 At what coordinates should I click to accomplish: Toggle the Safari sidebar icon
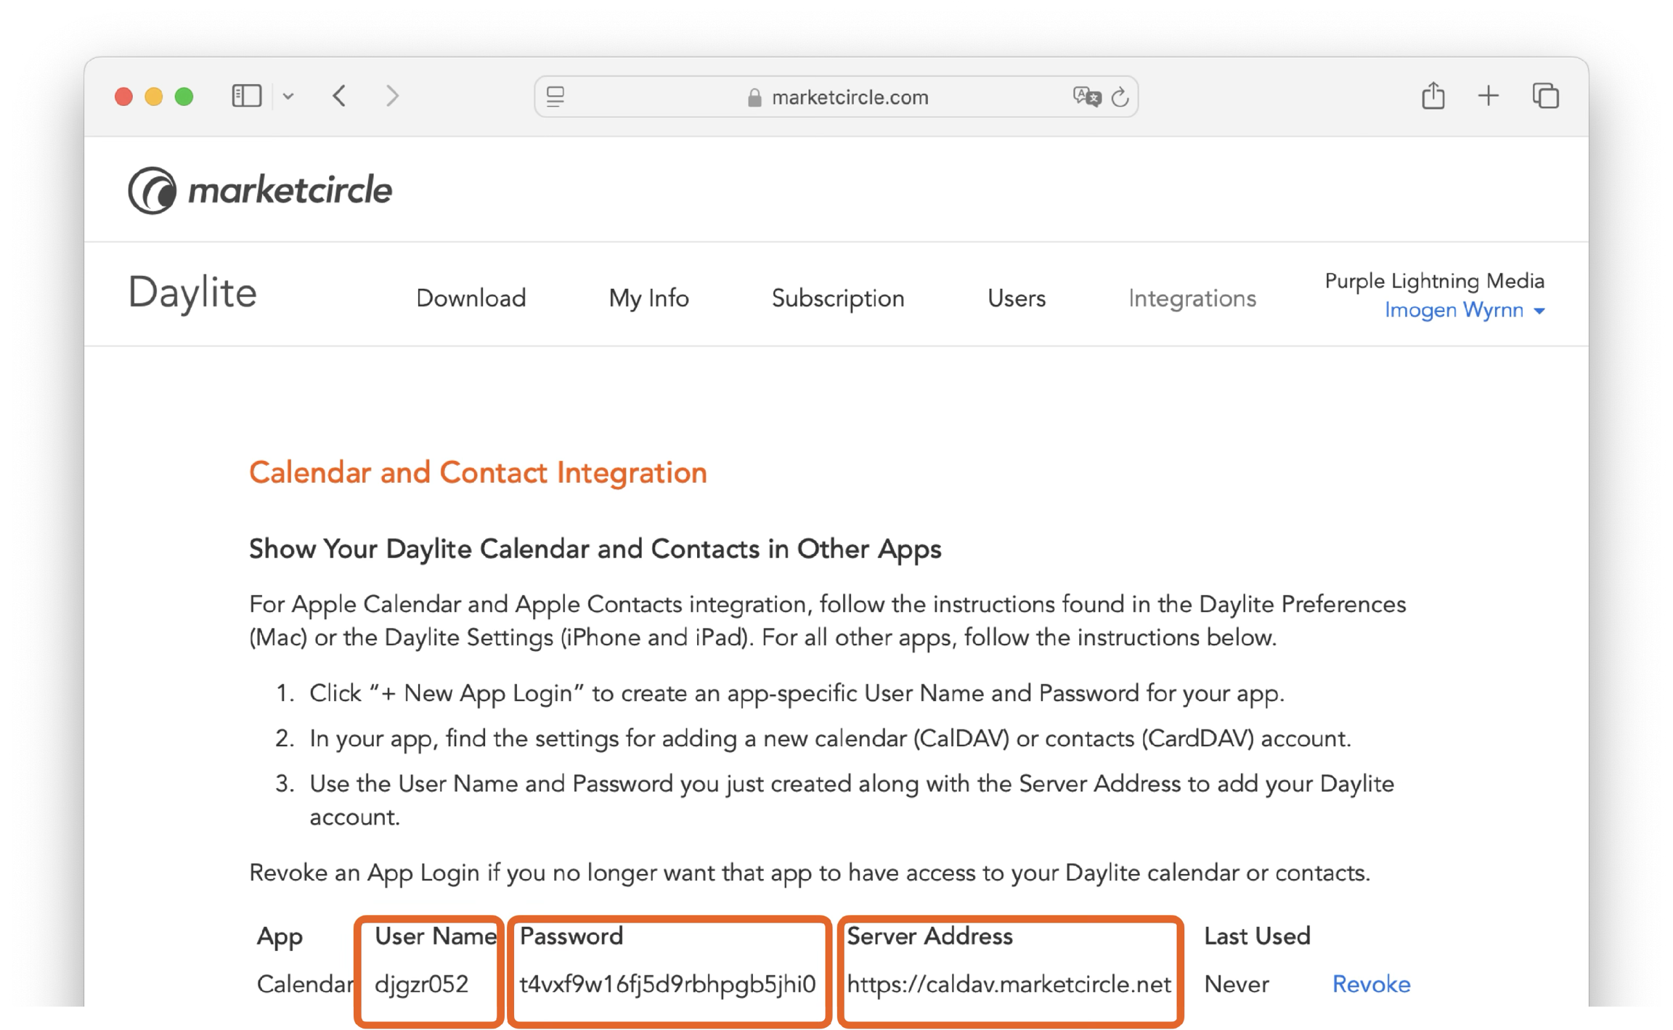point(246,96)
